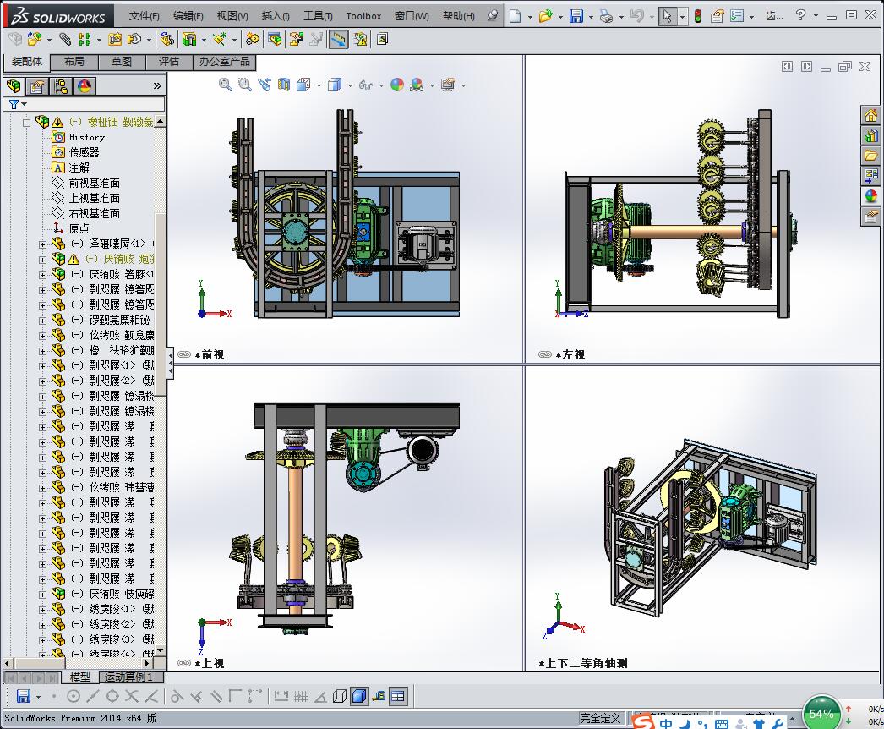Image resolution: width=884 pixels, height=729 pixels.
Task: Click the DisplayManager color ball icon
Action: (85, 86)
